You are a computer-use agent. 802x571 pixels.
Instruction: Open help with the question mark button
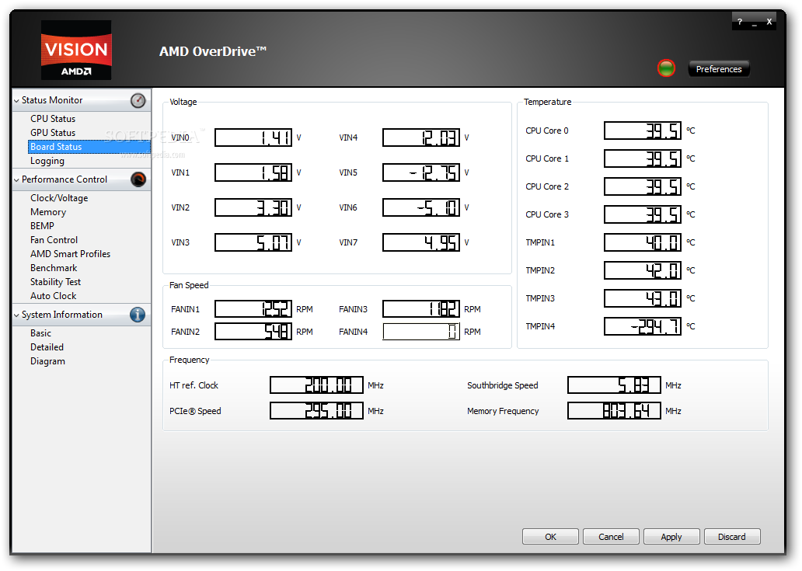tap(740, 22)
